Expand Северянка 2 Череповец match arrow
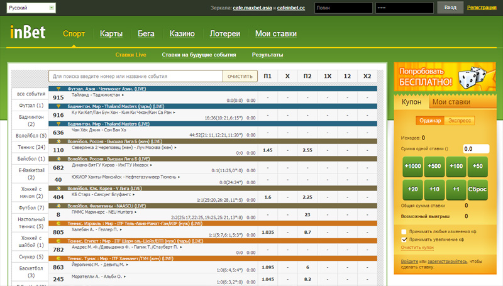 coord(175,148)
